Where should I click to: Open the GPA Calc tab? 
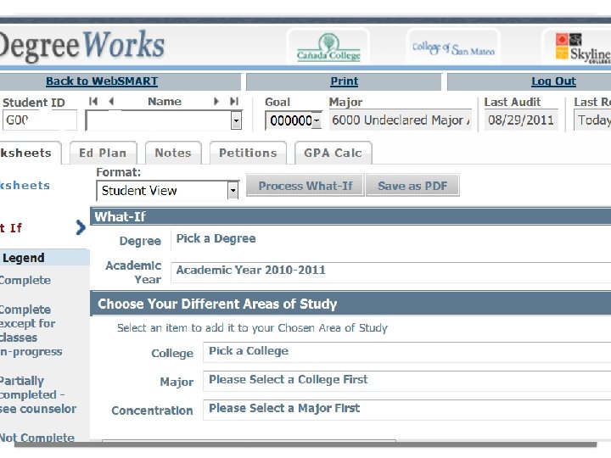[x=334, y=153]
